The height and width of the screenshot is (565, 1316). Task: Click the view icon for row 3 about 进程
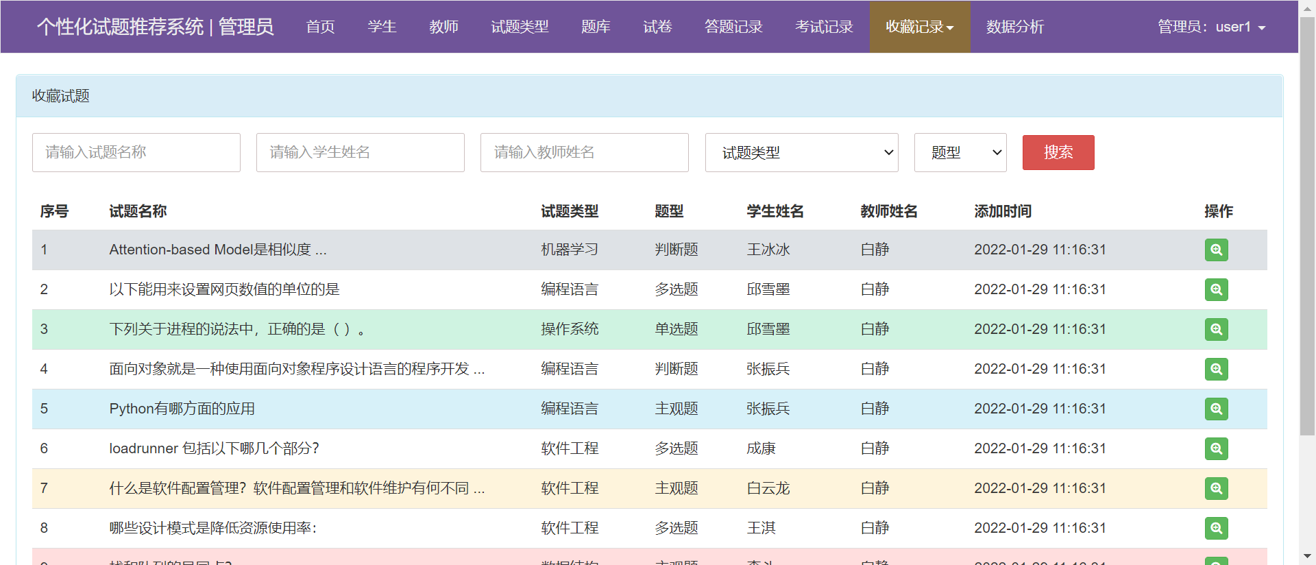1216,329
